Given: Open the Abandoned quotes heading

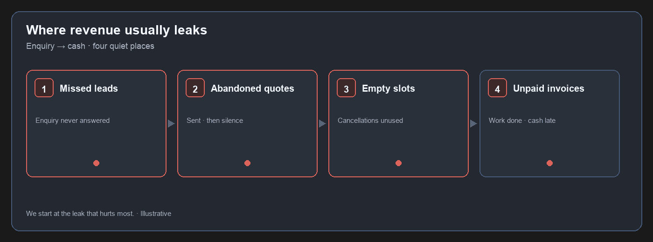Looking at the screenshot, I should click(x=252, y=88).
